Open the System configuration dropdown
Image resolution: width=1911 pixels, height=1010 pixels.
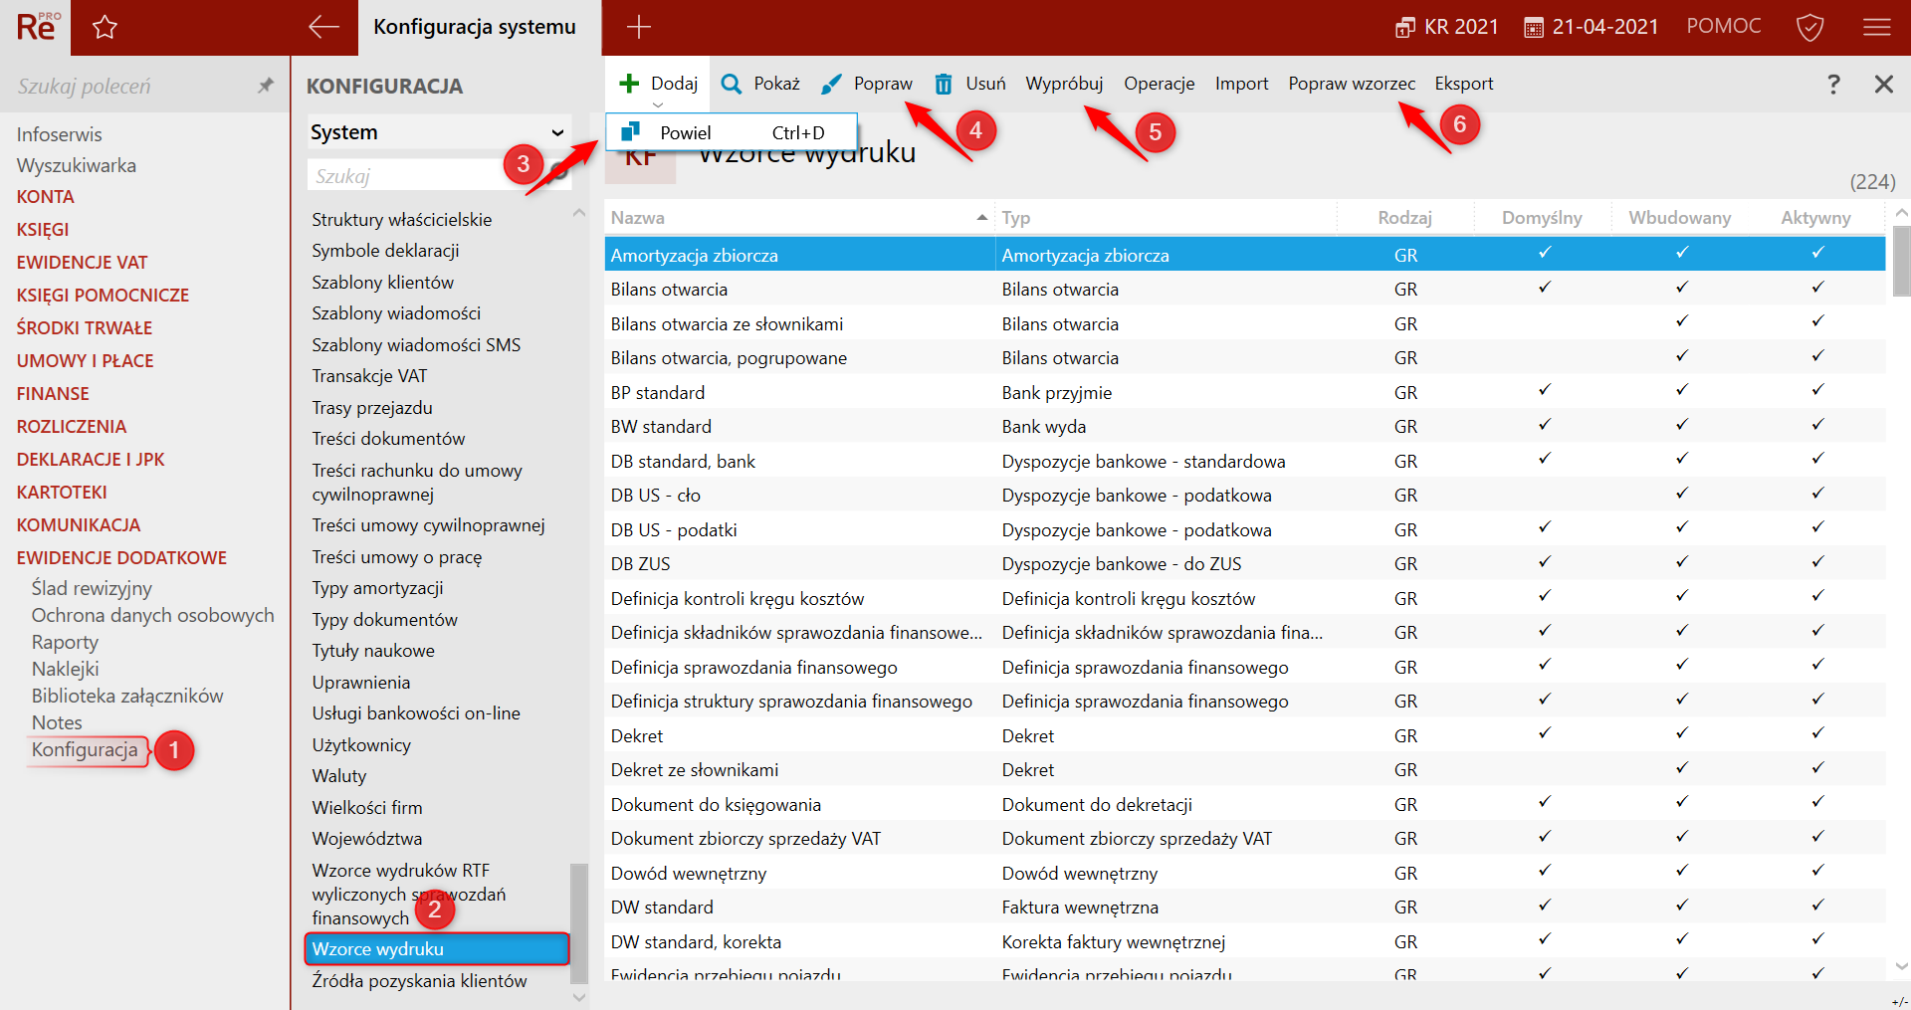[439, 132]
